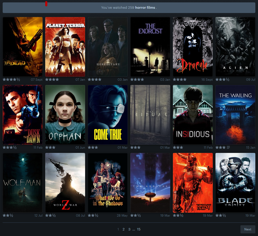Click the star rating under Hellboy

[x=178, y=216]
